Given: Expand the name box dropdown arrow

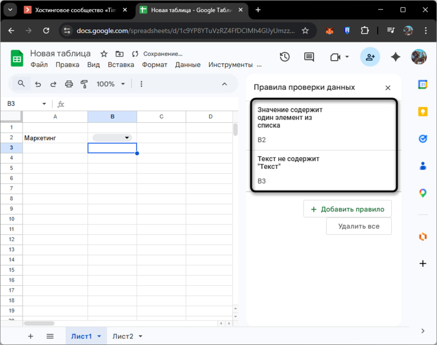Looking at the screenshot, I should click(x=44, y=104).
